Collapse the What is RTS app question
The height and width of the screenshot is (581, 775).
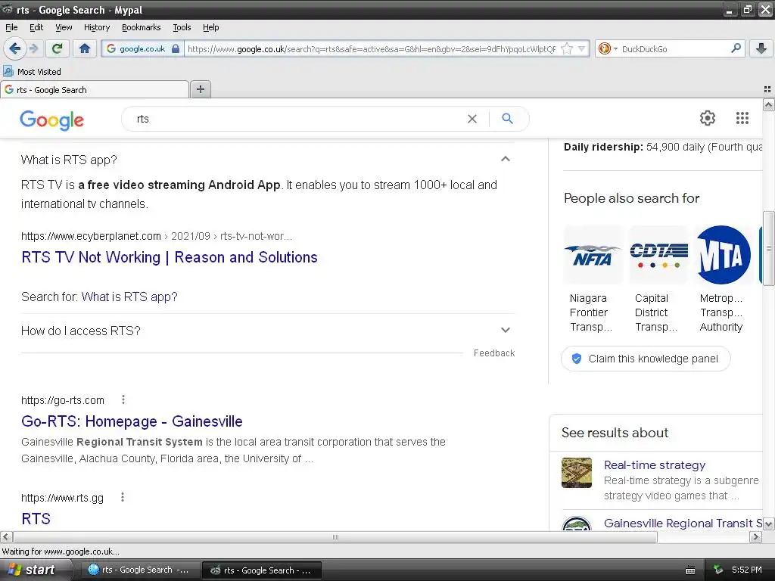point(505,159)
